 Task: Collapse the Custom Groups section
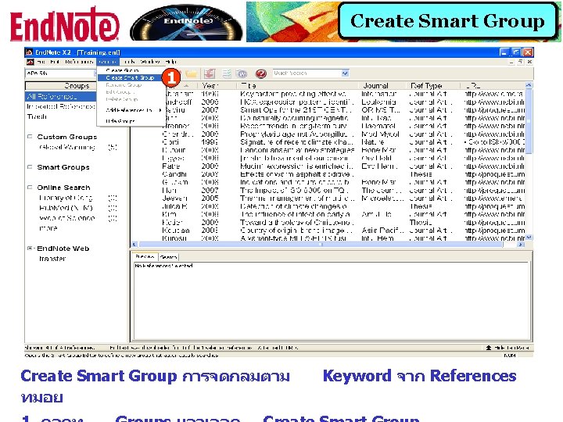tap(30, 137)
